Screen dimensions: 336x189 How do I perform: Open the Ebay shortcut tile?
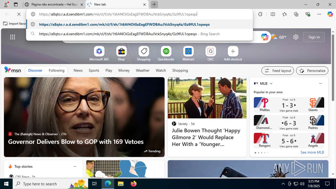pyautogui.click(x=121, y=54)
